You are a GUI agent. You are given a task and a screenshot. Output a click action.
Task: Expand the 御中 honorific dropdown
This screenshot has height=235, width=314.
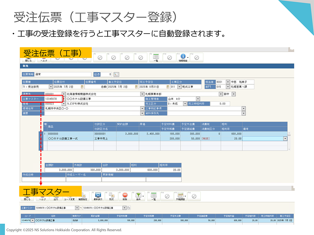[234, 94]
